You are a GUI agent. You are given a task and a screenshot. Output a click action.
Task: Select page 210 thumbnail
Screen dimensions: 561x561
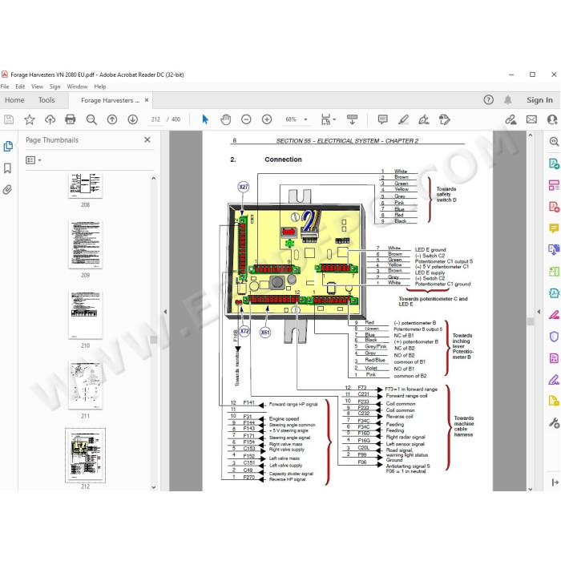[x=85, y=314]
